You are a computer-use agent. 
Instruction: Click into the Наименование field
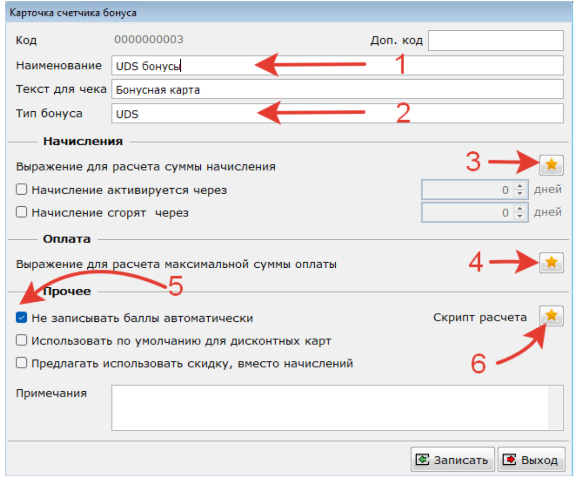[x=337, y=65]
